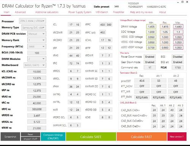Image resolution: width=190 pixels, height=146 pixels.
Task: Click the procODT Rec value 43.6
Action: pos(142,81)
